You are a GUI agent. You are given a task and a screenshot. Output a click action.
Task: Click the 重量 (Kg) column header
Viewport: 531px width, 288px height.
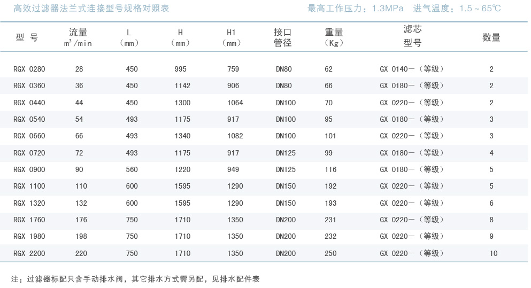point(334,37)
